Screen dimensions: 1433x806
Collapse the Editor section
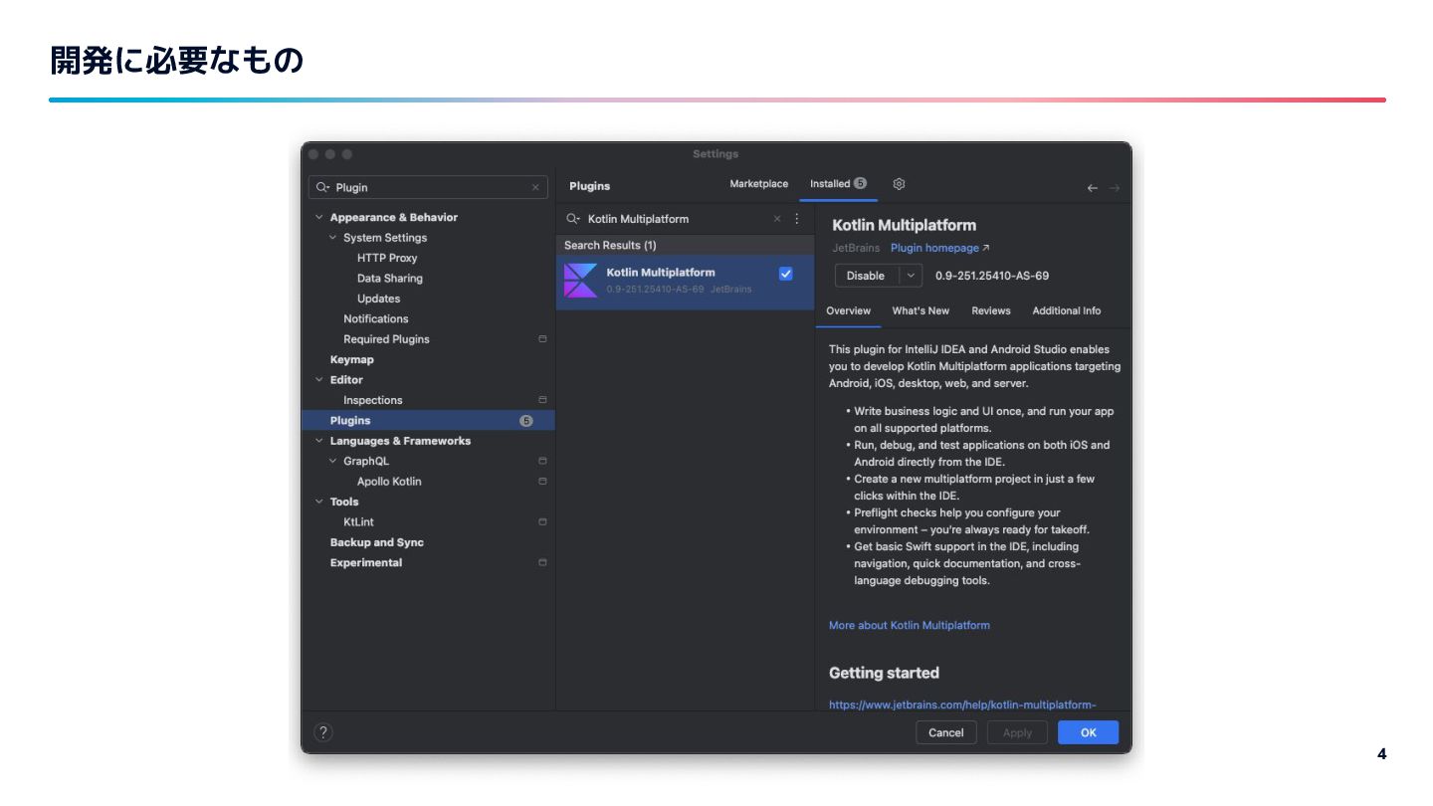[319, 380]
